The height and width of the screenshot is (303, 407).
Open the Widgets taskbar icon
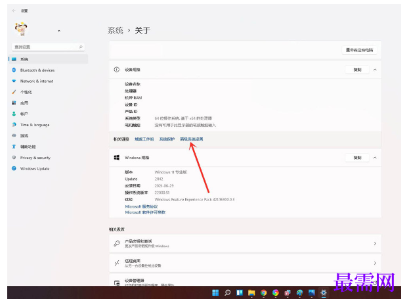pos(240,293)
